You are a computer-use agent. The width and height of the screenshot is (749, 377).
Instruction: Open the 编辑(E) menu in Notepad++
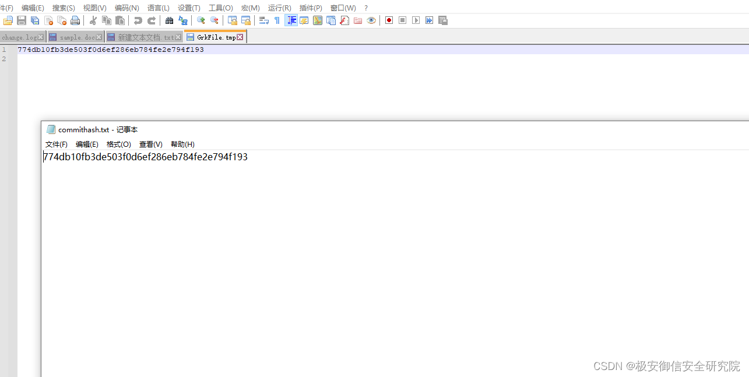[33, 8]
